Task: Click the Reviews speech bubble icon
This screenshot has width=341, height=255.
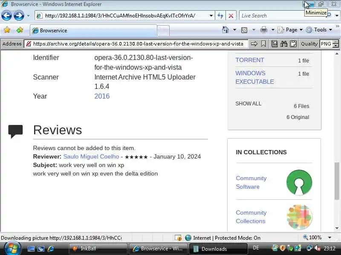Action: (15, 131)
